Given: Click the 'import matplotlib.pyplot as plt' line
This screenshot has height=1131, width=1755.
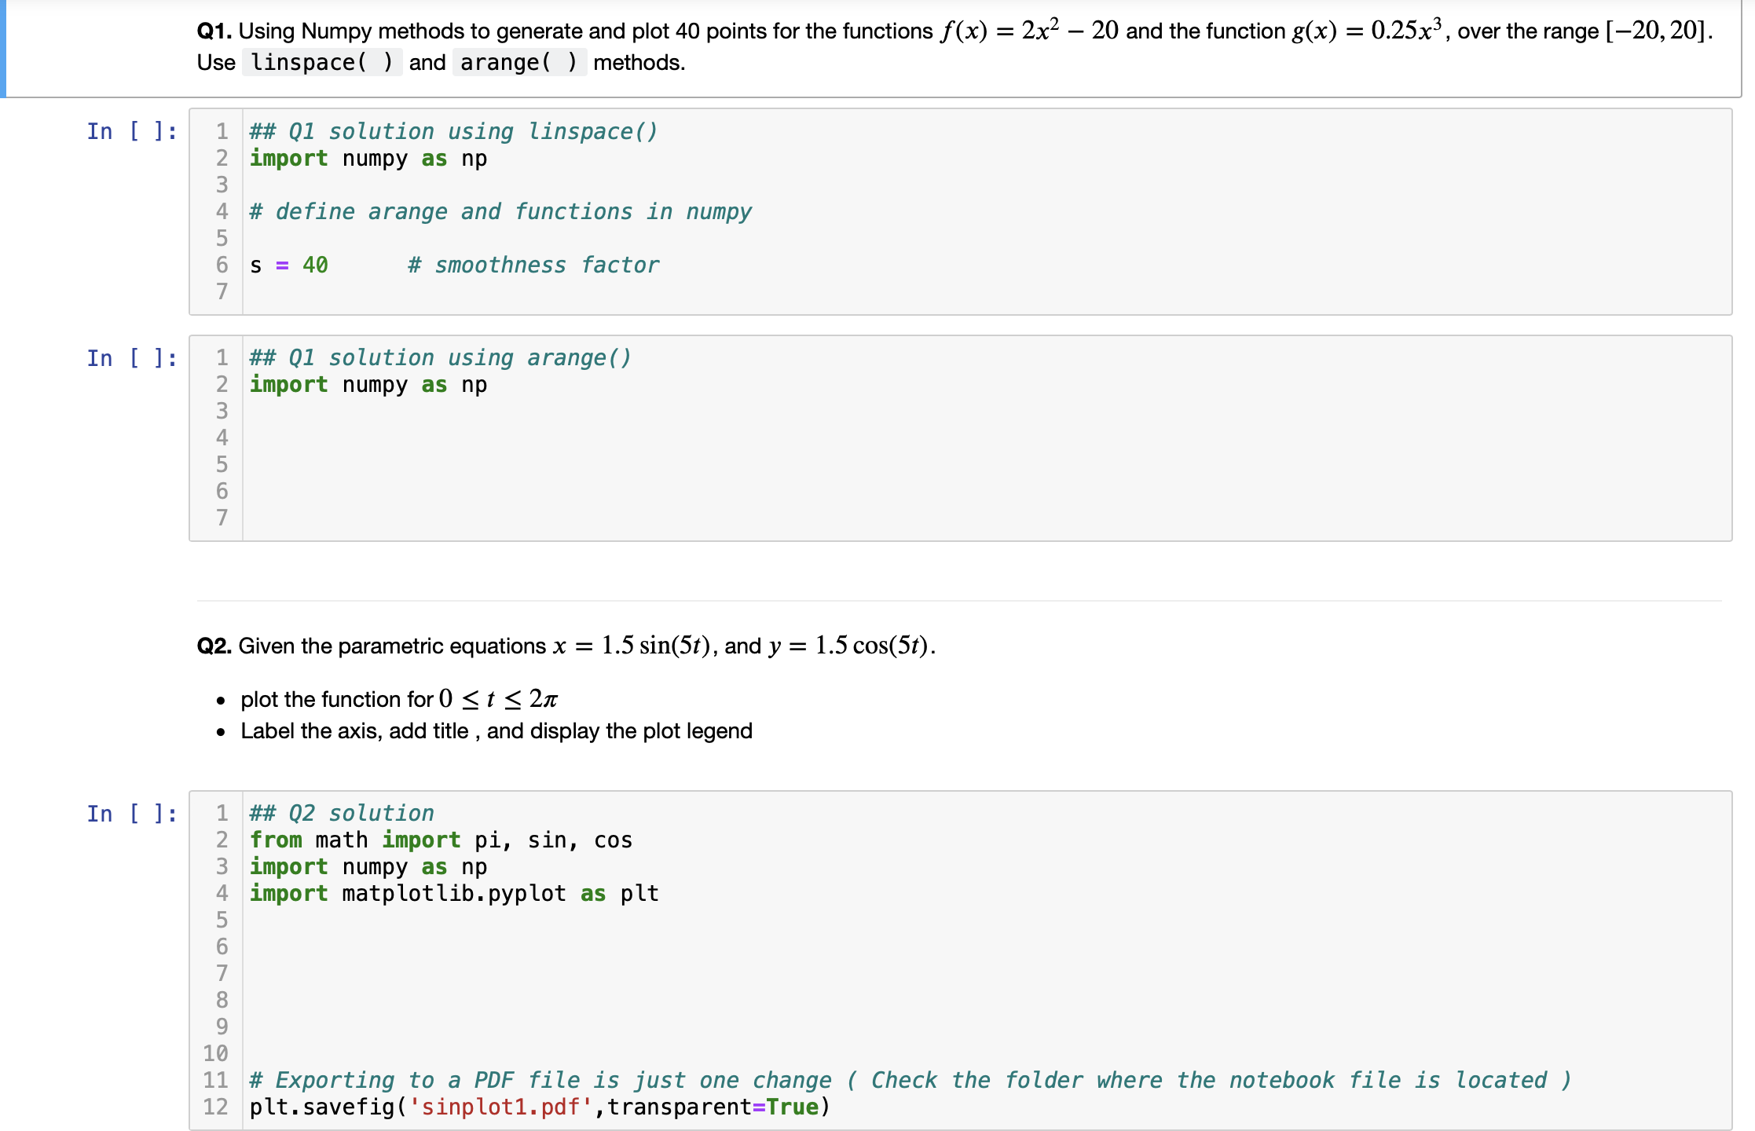Looking at the screenshot, I should pos(454,893).
